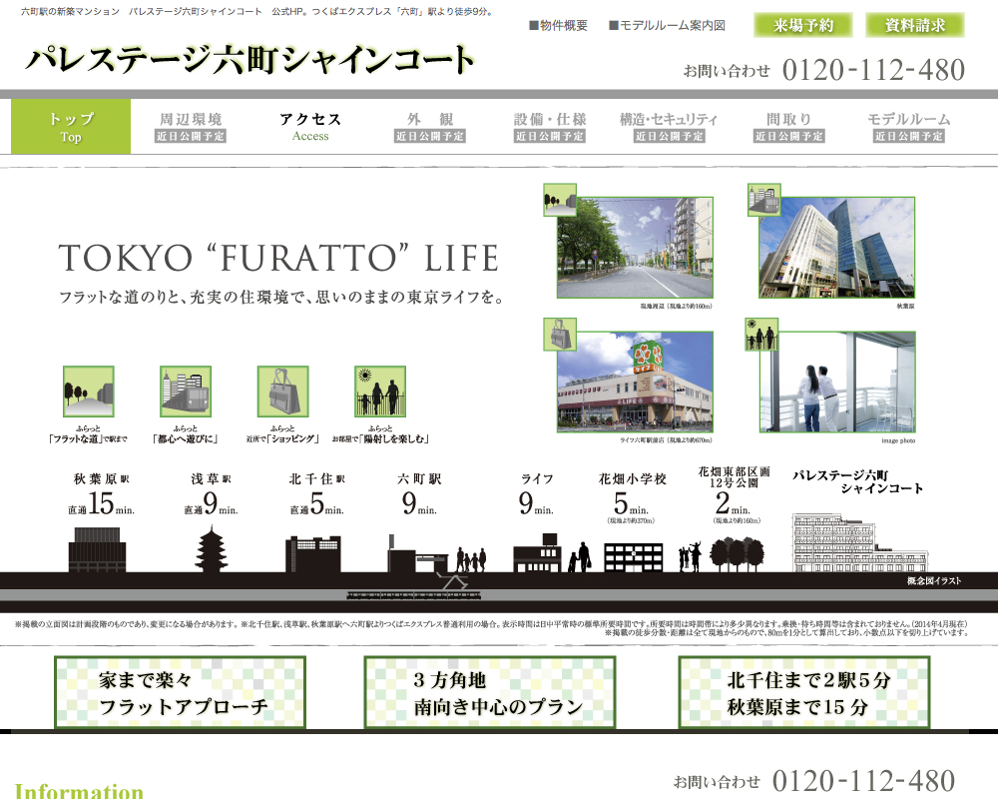
Task: Click the Akihabara building photo thumbnail
Action: [x=836, y=248]
